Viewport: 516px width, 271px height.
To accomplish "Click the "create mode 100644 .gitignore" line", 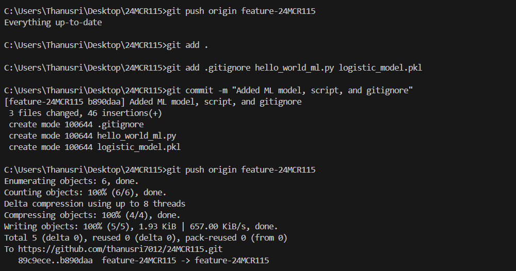I will pos(76,125).
